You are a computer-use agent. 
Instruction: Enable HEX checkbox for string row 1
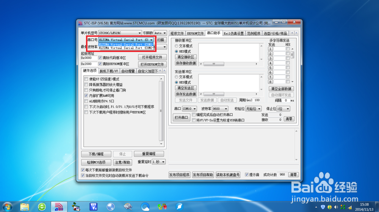(288, 49)
